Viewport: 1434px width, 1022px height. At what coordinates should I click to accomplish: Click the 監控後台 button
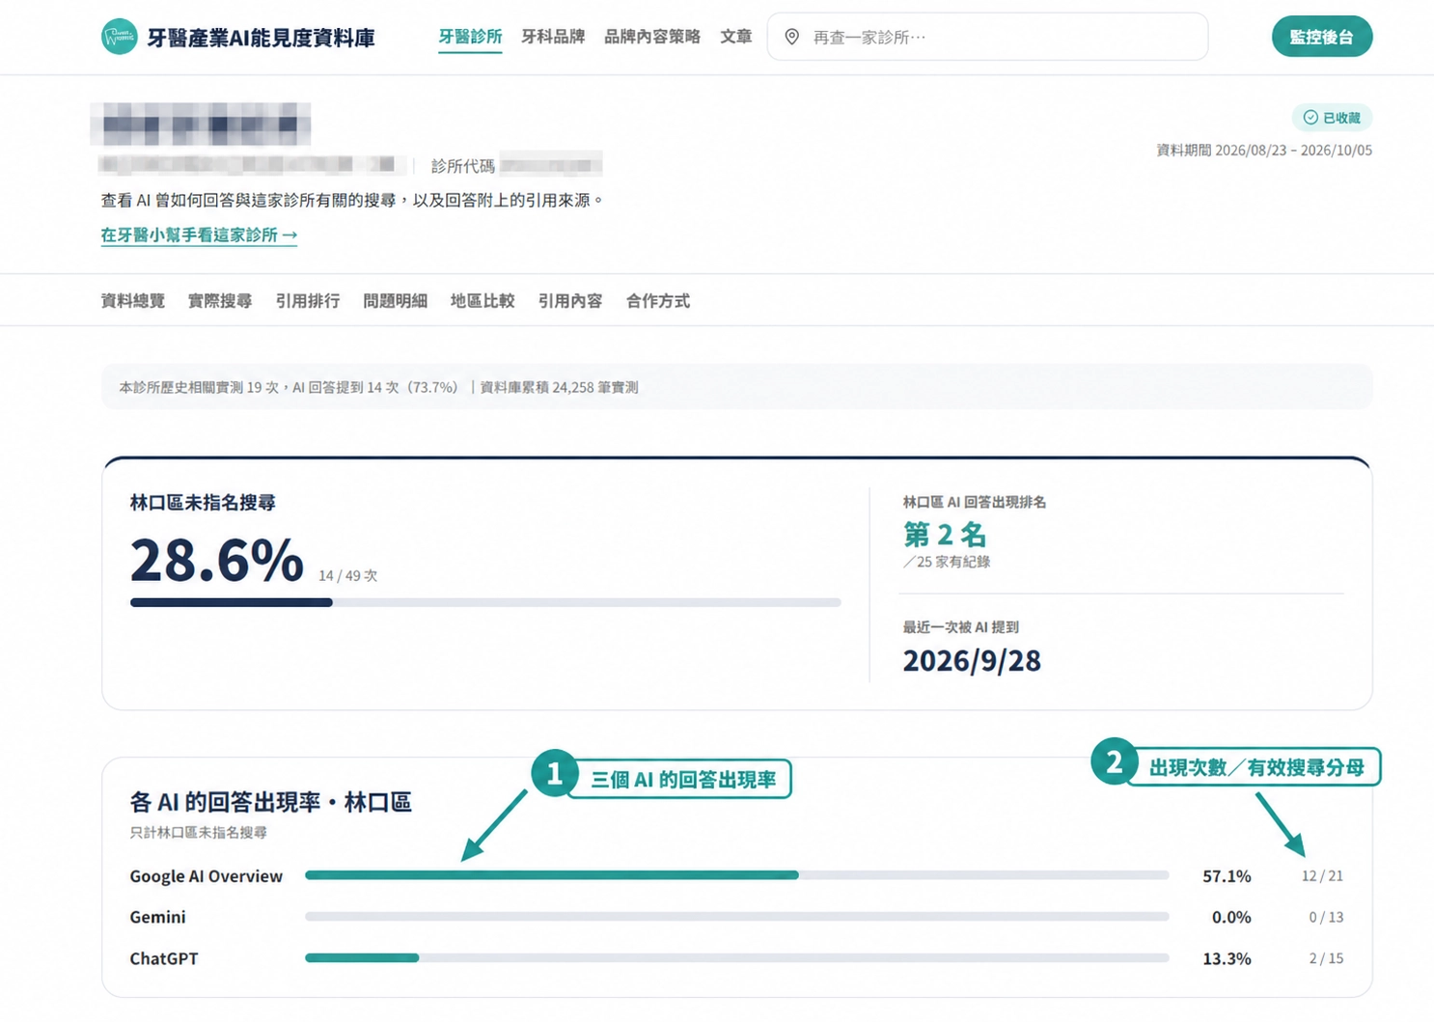tap(1322, 37)
